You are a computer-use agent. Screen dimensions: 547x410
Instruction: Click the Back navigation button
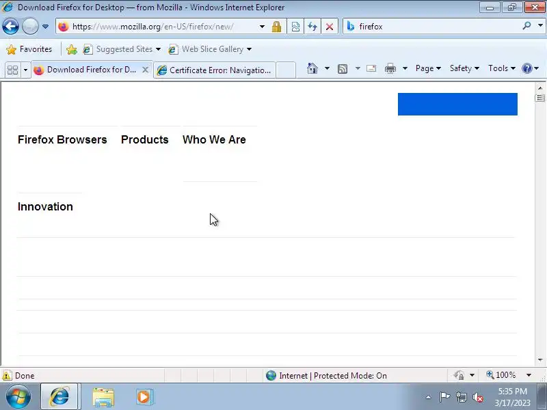click(10, 27)
